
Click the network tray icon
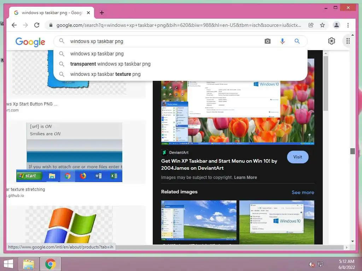320,264
